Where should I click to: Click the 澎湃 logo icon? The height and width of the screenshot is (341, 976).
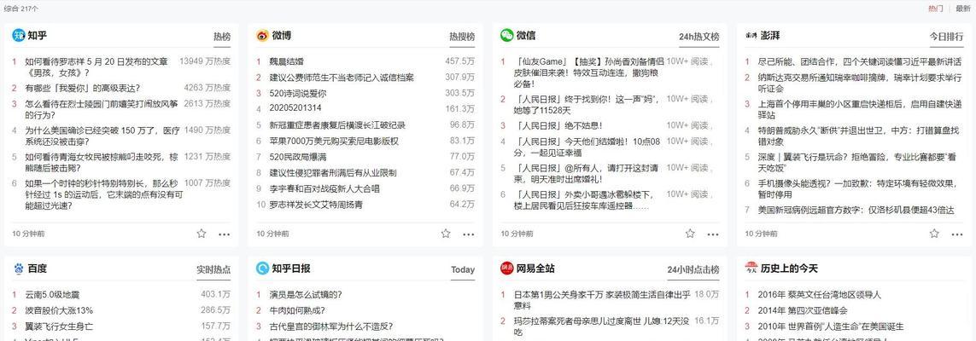point(751,36)
